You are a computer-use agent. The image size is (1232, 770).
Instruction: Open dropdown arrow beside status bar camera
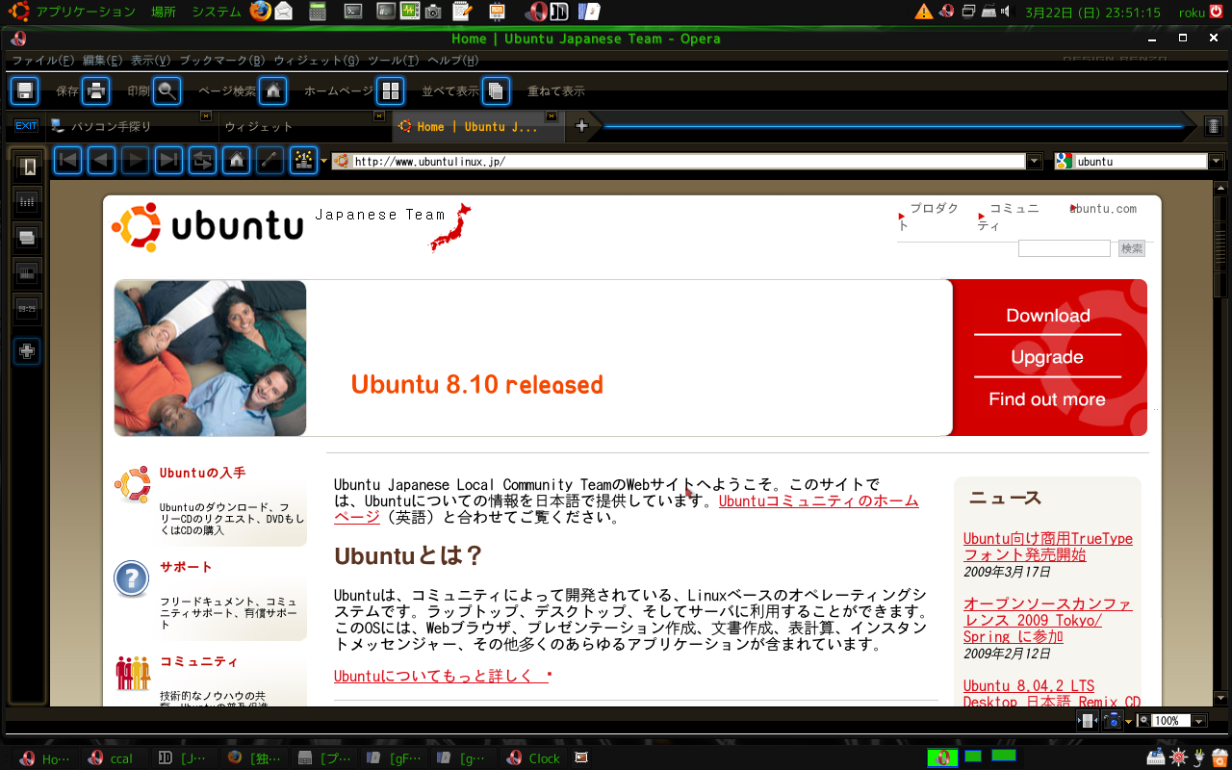[1129, 720]
